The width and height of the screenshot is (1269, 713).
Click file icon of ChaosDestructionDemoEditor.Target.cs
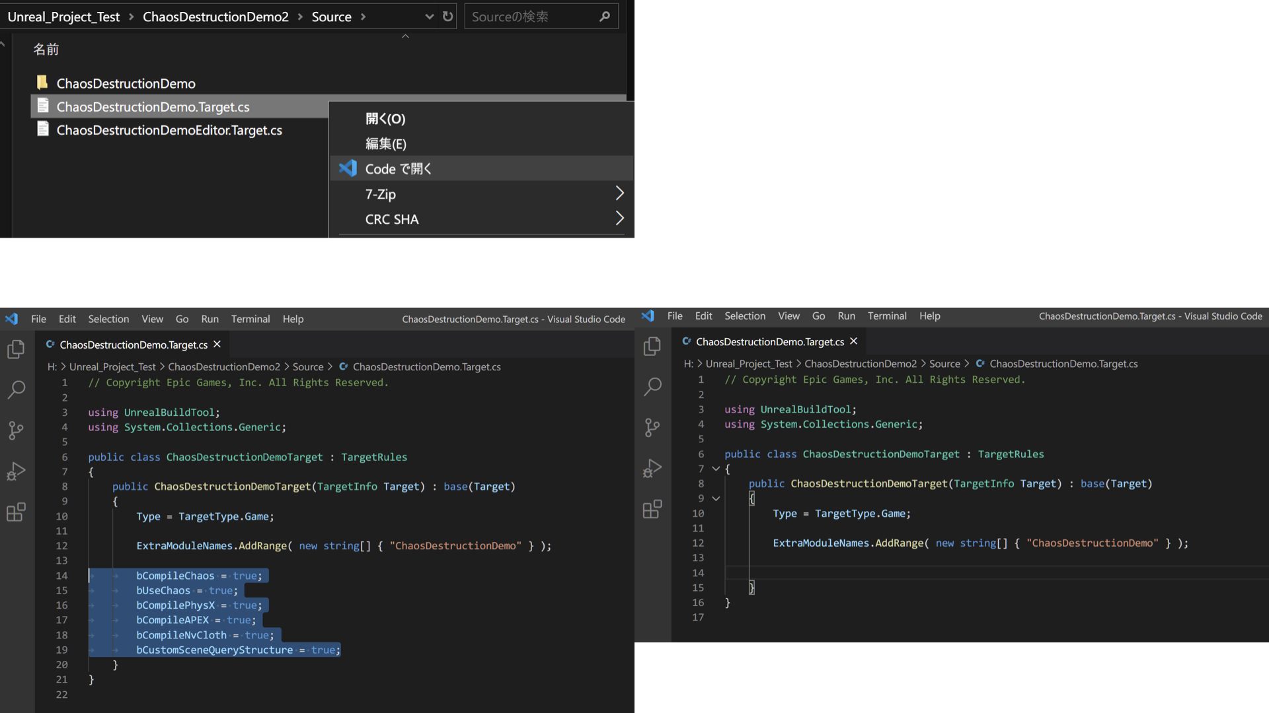tap(43, 129)
